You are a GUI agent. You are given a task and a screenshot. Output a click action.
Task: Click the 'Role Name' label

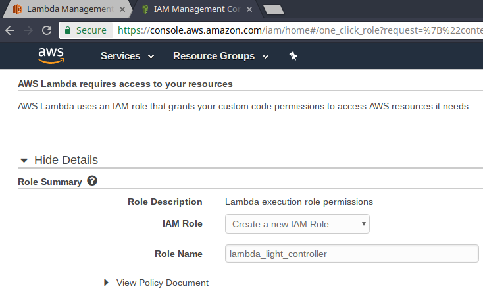tap(178, 254)
